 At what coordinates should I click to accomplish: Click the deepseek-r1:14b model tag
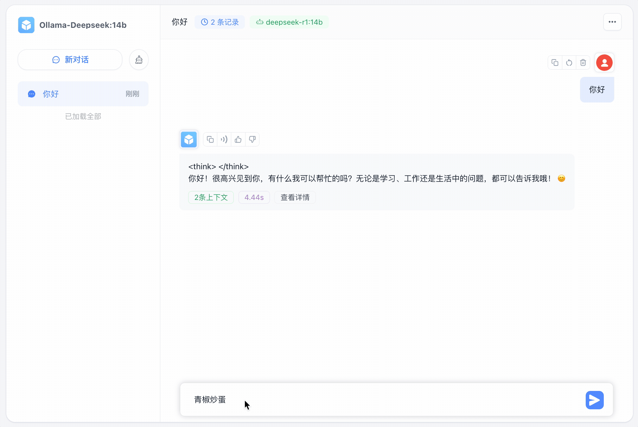tap(289, 22)
